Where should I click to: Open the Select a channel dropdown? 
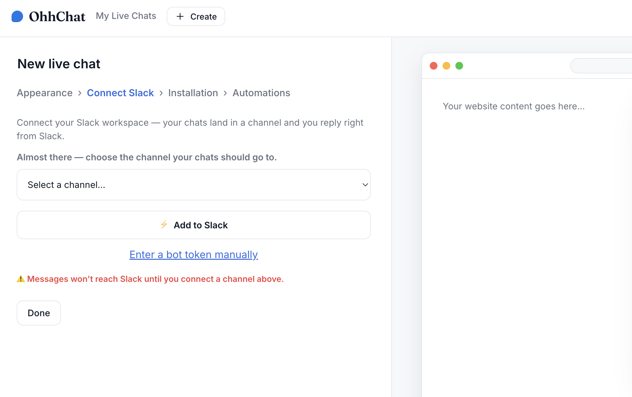(x=194, y=185)
